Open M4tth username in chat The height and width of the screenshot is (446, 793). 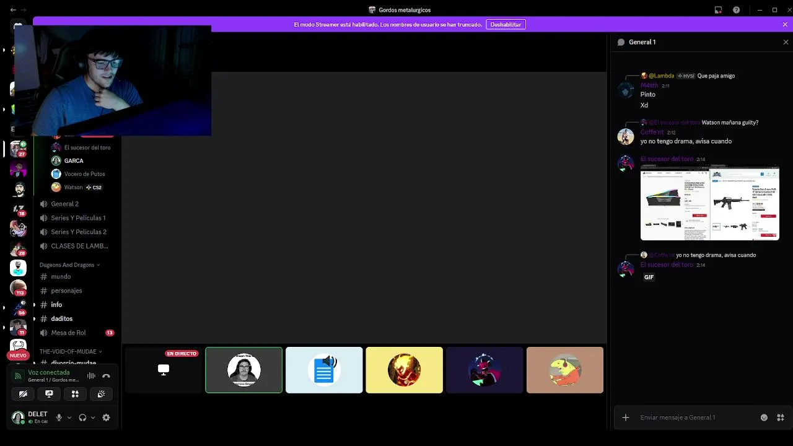(649, 85)
